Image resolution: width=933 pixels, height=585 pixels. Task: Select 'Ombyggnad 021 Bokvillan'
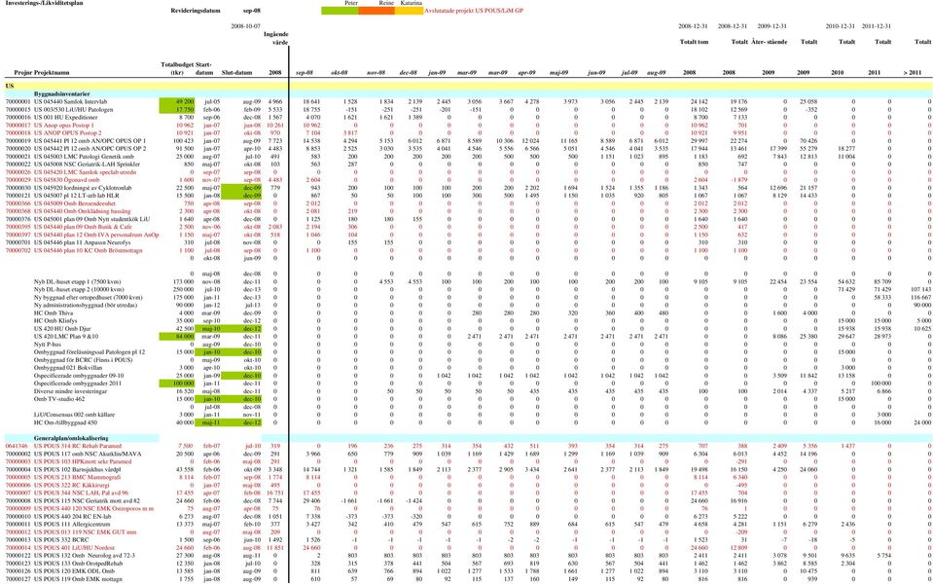66,368
